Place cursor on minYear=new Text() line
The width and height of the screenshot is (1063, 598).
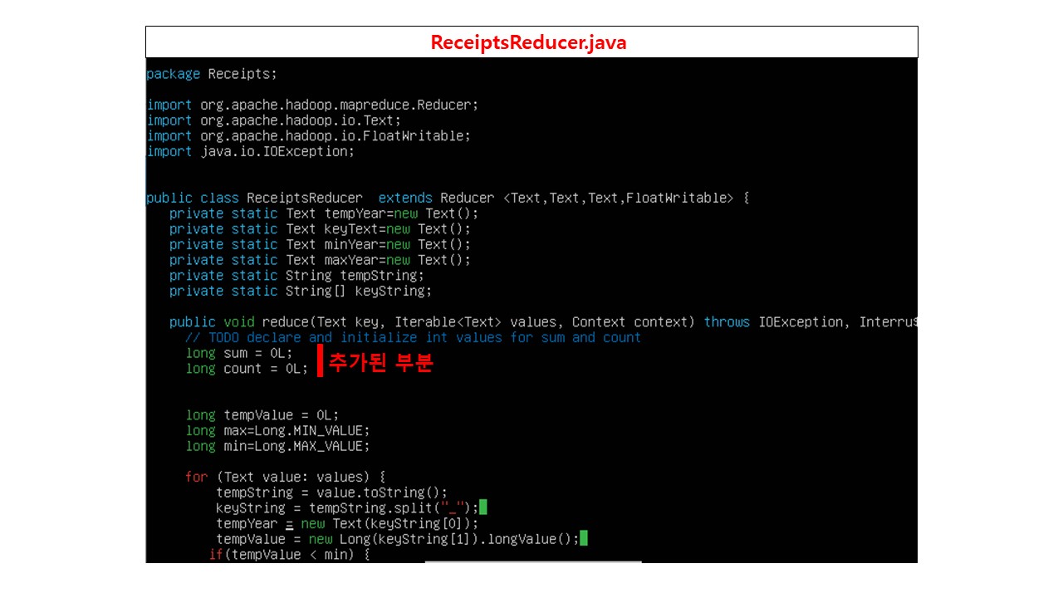320,245
